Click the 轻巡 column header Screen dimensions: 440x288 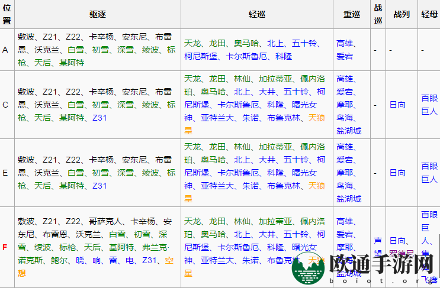pyautogui.click(x=257, y=14)
